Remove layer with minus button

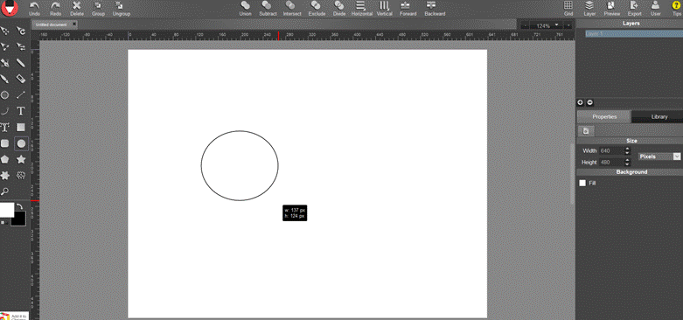[589, 102]
